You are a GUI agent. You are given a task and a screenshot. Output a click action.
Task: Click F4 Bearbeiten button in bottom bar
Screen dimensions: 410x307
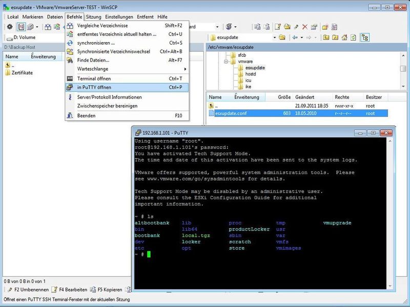(x=69, y=290)
